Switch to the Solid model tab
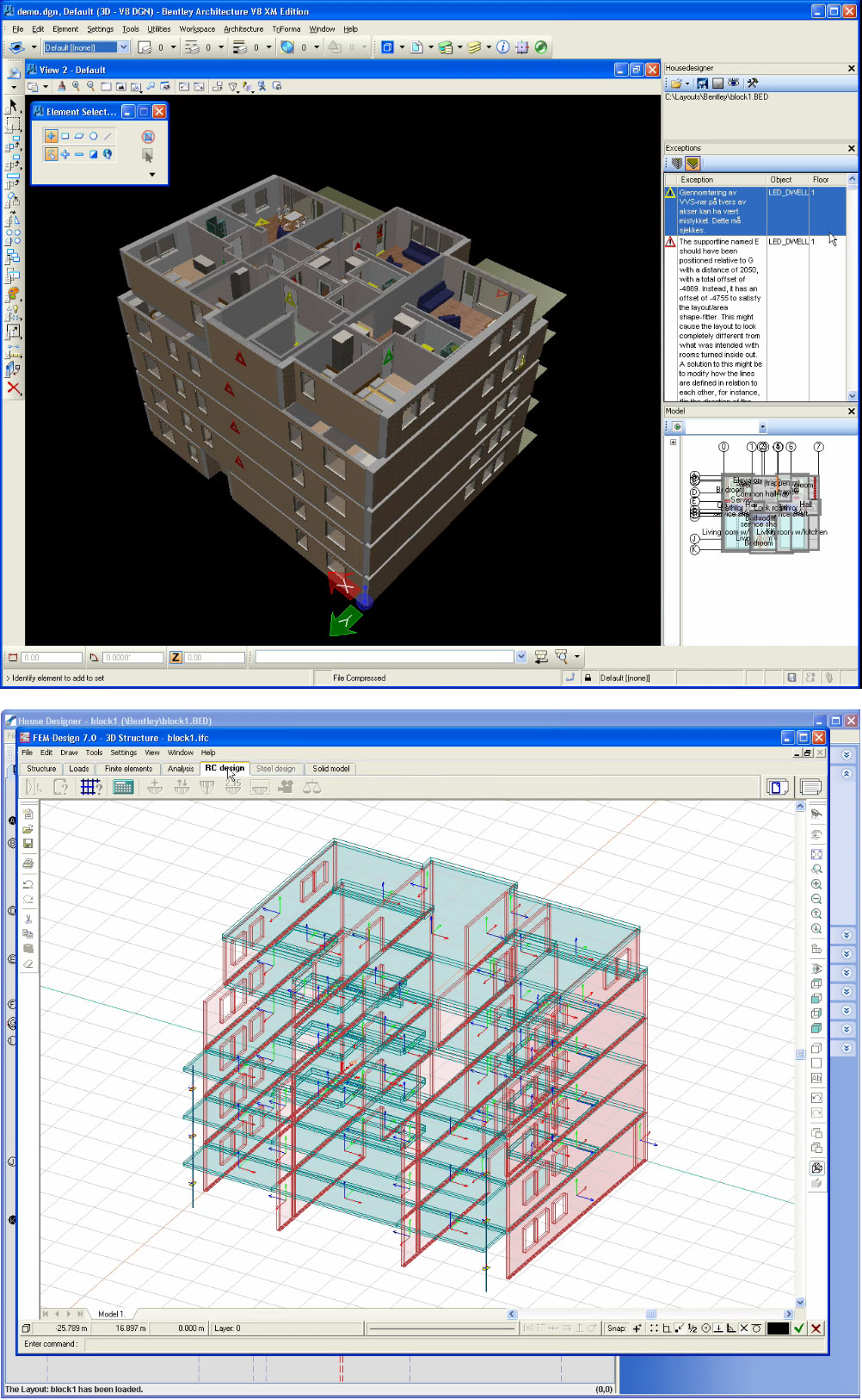Image resolution: width=862 pixels, height=1400 pixels. coord(330,769)
